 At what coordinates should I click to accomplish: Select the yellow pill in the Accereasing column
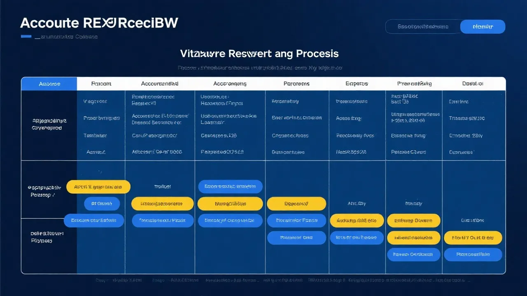(x=230, y=203)
